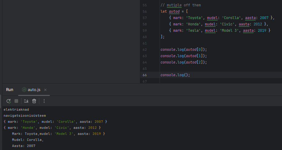The height and width of the screenshot is (150, 282).
Task: Click the Run tool window title
Action: [x=10, y=90]
